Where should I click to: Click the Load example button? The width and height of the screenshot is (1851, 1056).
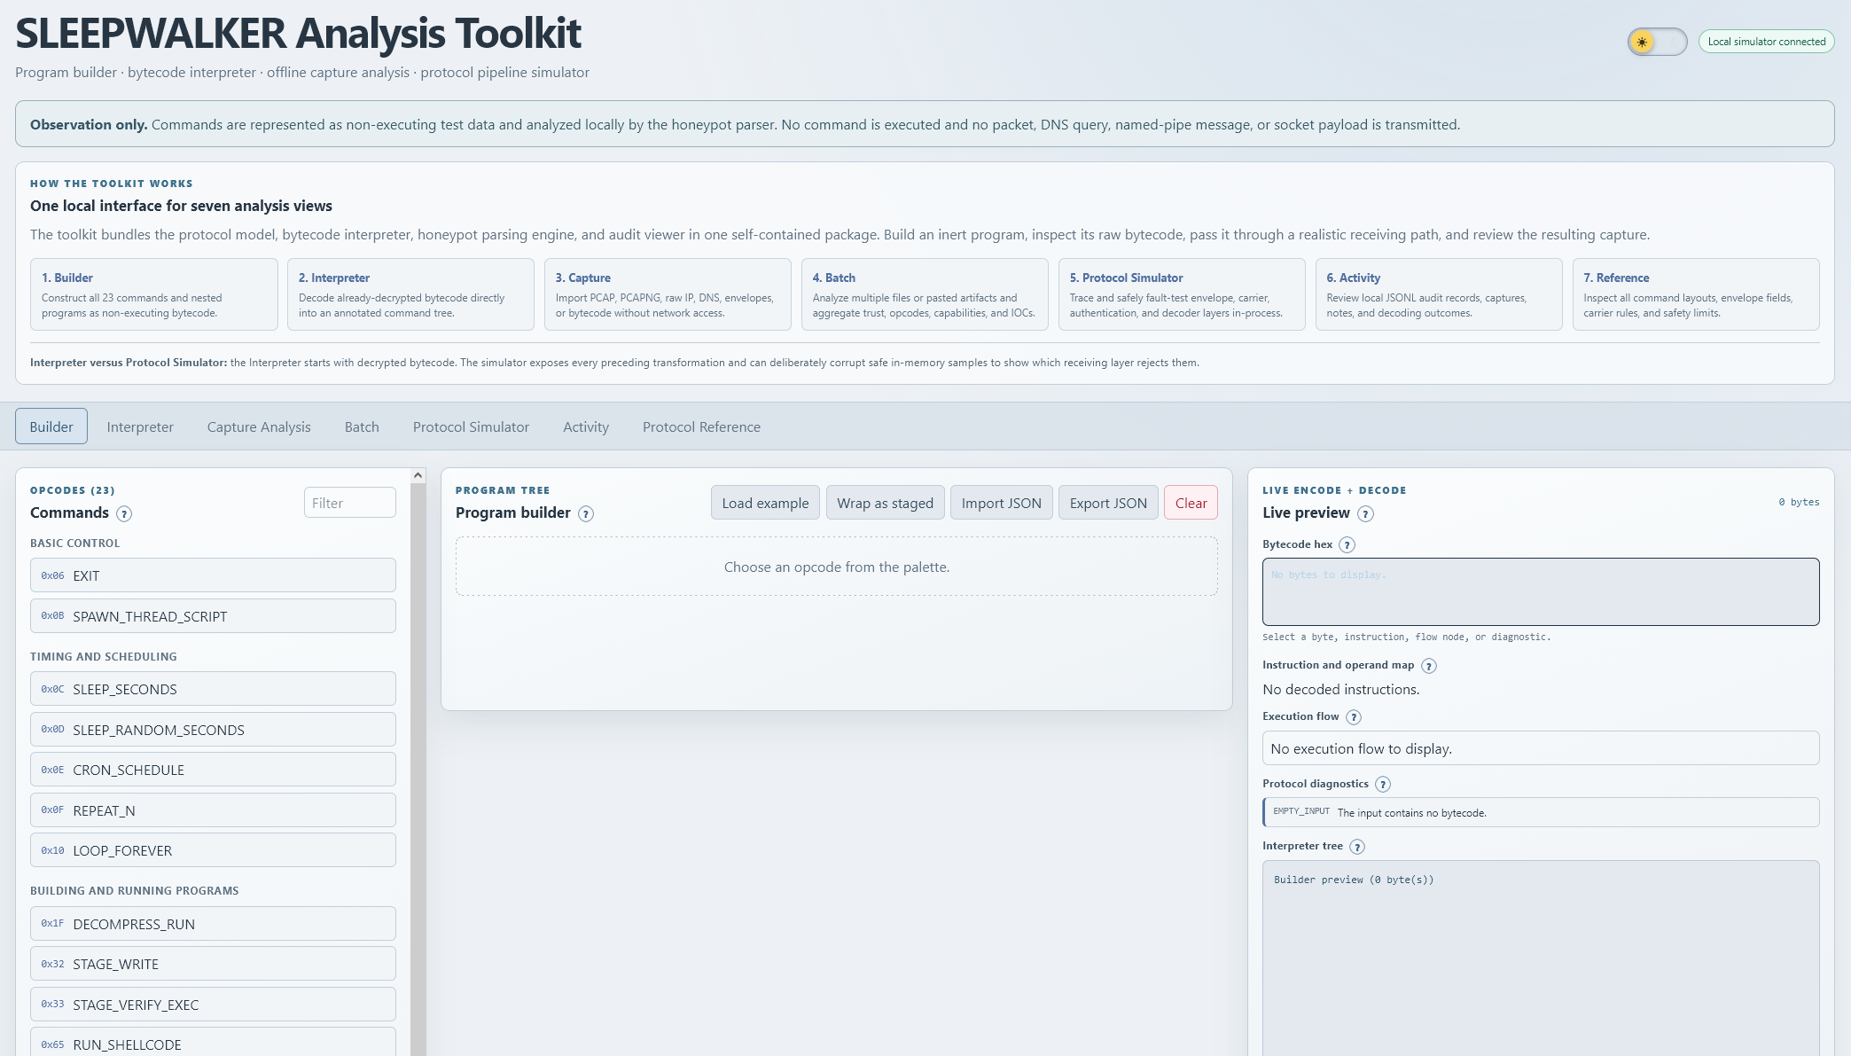[x=765, y=503]
